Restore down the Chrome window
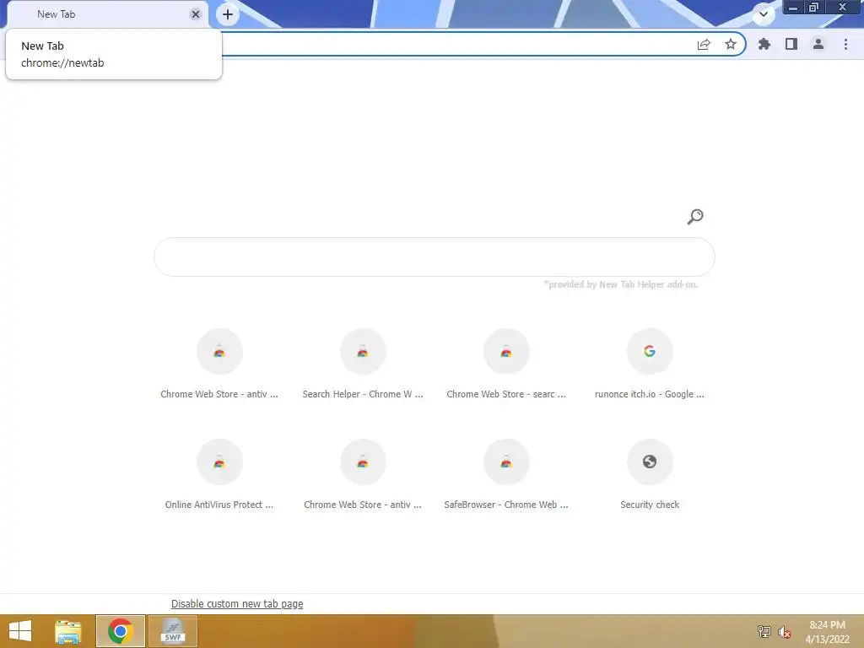Screen dimensions: 864x648 (813, 7)
